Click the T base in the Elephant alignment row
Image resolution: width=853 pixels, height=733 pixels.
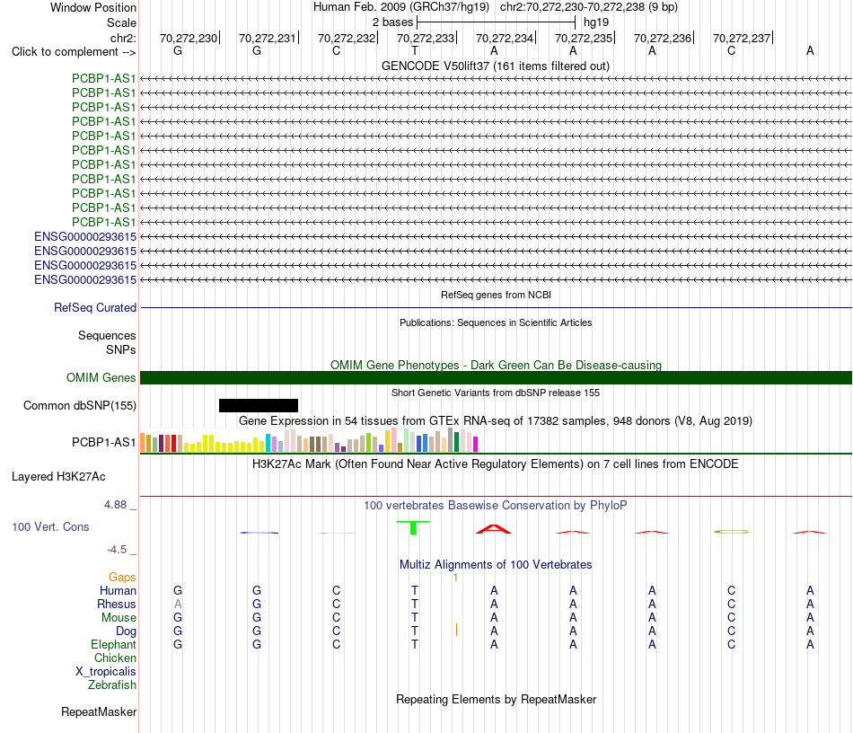[415, 644]
